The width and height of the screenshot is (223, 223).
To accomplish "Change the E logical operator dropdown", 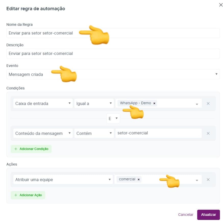I will pos(113,118).
